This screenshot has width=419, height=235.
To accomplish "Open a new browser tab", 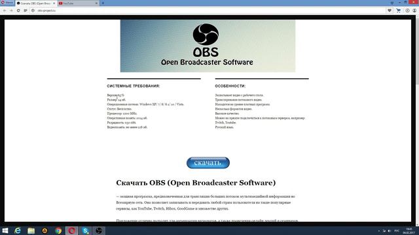I will pos(103,3).
